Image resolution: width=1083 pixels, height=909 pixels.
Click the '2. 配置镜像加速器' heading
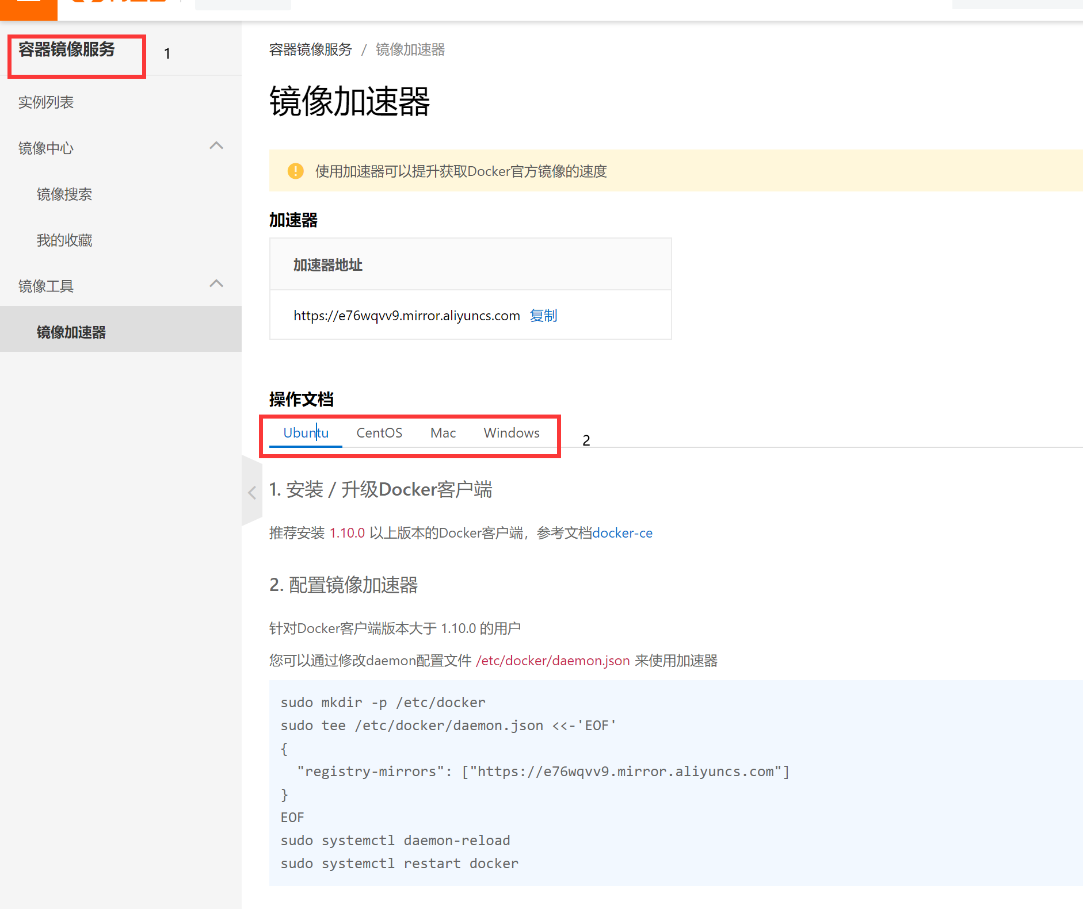pyautogui.click(x=344, y=585)
